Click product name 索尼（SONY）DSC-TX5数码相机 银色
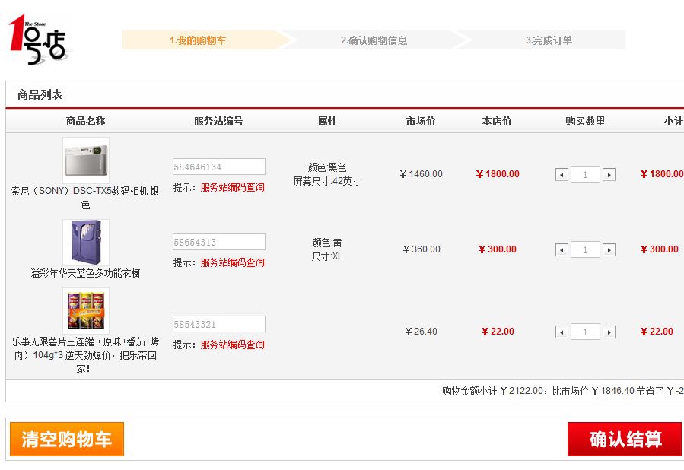This screenshot has height=470, width=684. 85,198
